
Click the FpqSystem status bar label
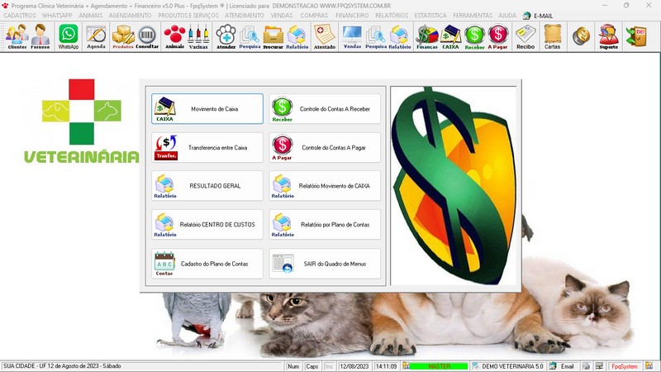tap(625, 366)
